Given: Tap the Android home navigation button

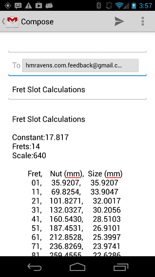Looking at the screenshot, I should coord(77,267).
